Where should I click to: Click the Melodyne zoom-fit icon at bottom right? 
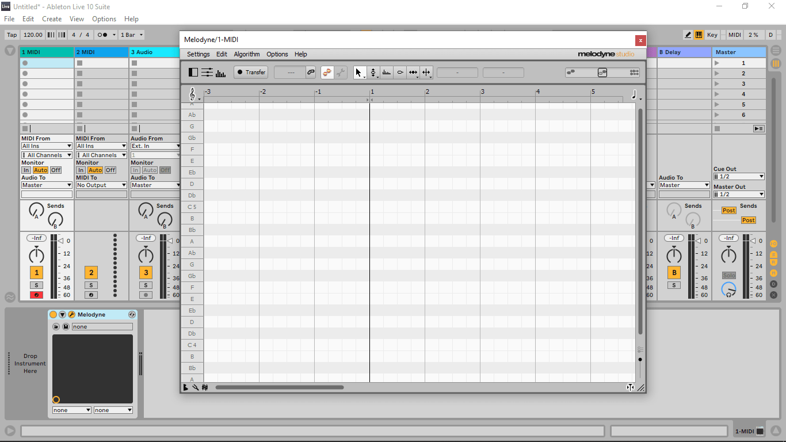630,387
